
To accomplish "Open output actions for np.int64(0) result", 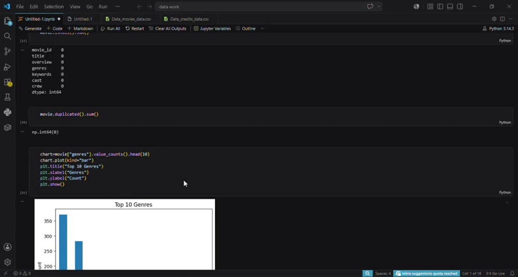I will pos(22,132).
